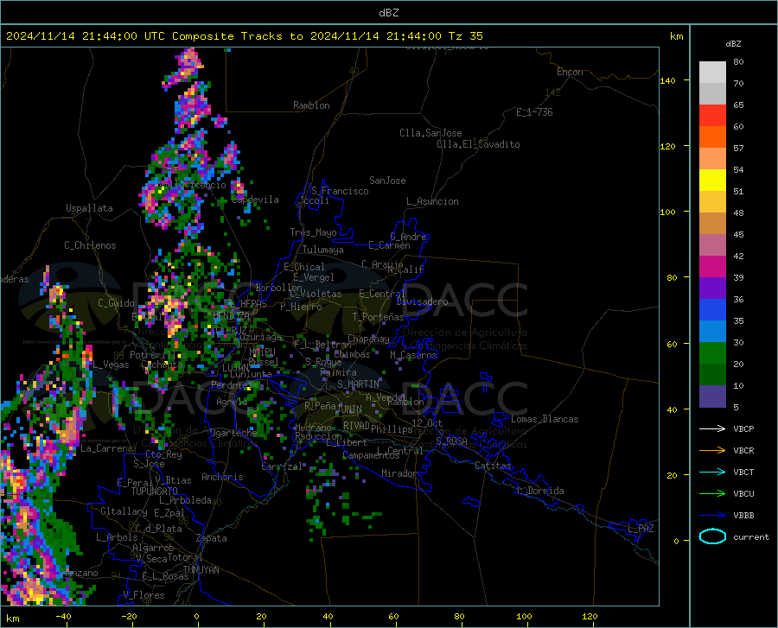This screenshot has height=628, width=778.
Task: Click the dBZ title in top header
Action: (x=388, y=13)
